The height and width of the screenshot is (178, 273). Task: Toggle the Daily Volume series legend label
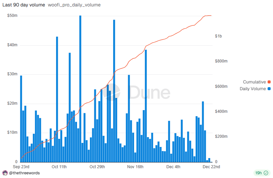(252, 89)
